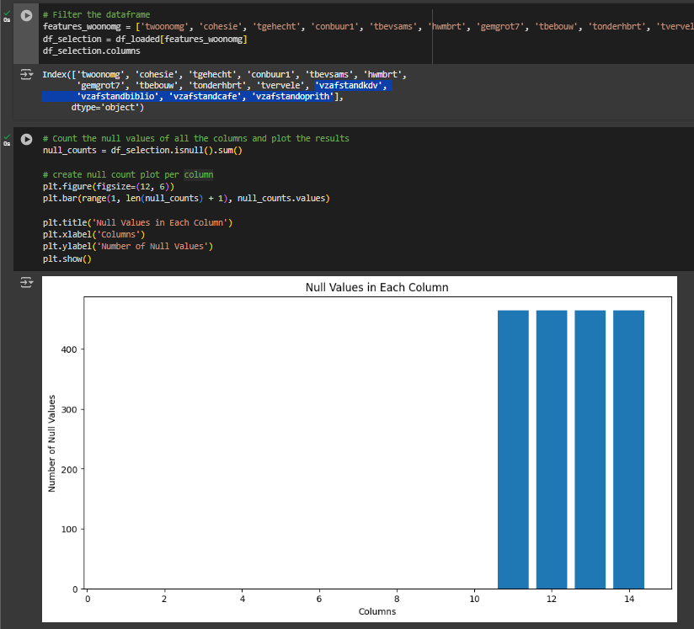The image size is (694, 629).
Task: Expand the chevron on the first output's action icon
Action: coord(32,74)
